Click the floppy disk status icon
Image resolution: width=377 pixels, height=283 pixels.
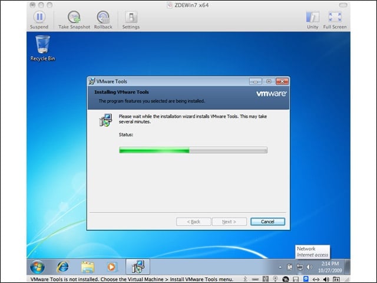[296, 279]
